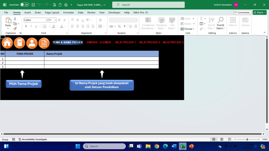
Task: Apply center horizontal alignment
Action: [x=78, y=26]
